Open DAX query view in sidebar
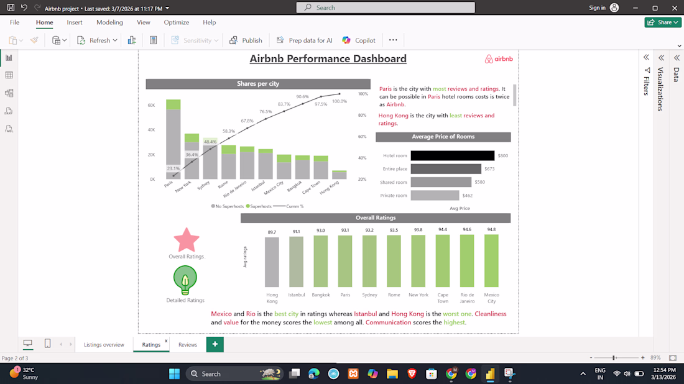 9,111
